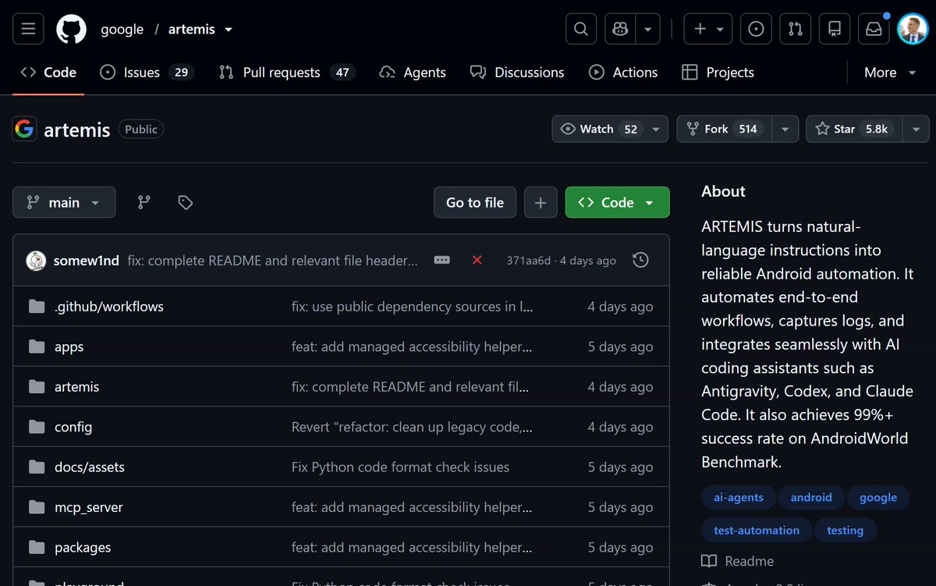
Task: Click the Watch button
Action: click(598, 129)
